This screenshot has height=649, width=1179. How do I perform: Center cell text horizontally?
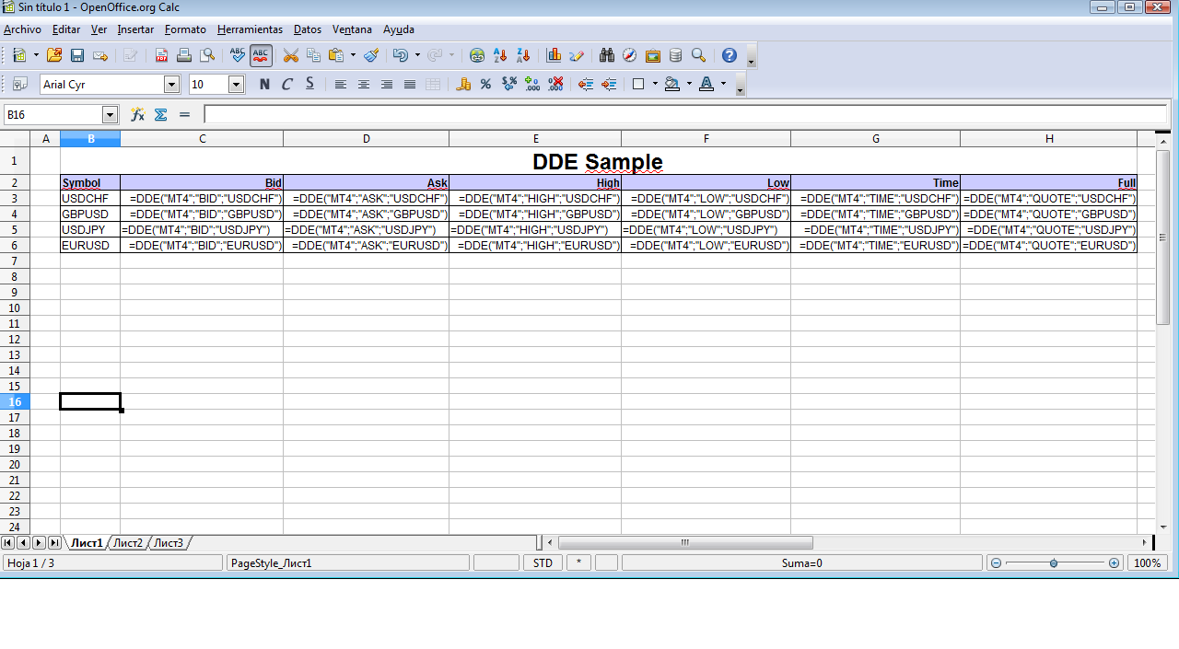[364, 85]
